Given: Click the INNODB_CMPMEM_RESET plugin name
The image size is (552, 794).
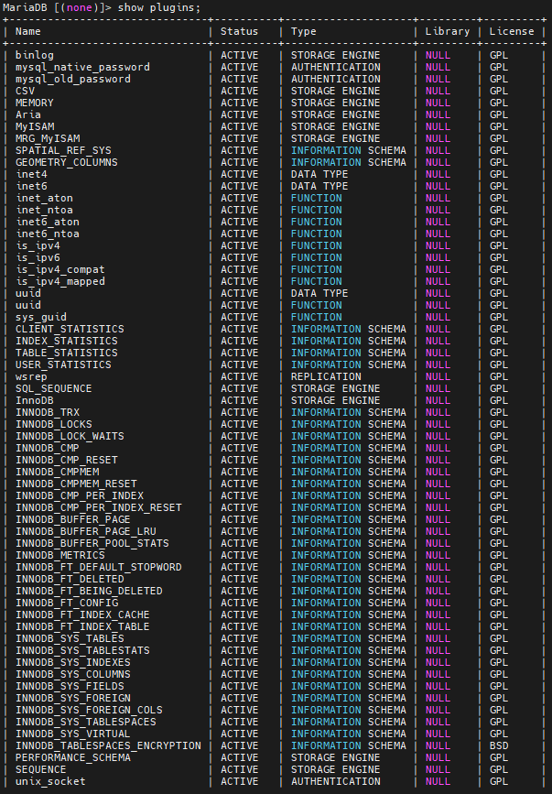Looking at the screenshot, I should pyautogui.click(x=76, y=484).
